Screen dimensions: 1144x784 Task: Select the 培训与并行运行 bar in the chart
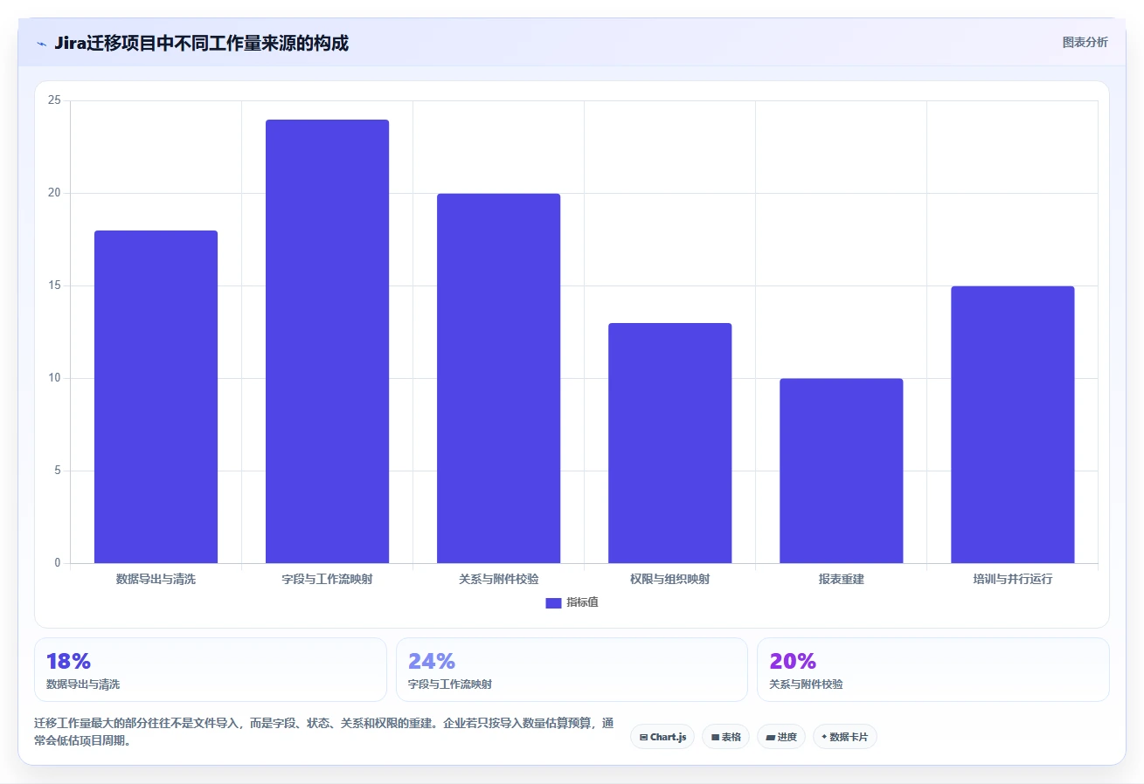[1012, 424]
